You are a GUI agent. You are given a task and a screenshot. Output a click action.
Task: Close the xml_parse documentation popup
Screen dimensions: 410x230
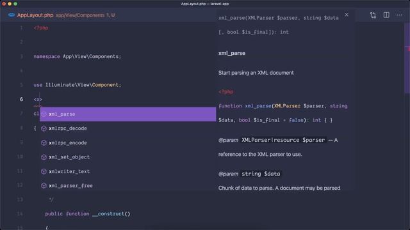click(x=347, y=15)
